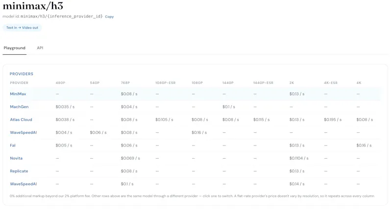Click MachGen 768P price $0.04 / s
This screenshot has width=392, height=209.
(x=129, y=107)
